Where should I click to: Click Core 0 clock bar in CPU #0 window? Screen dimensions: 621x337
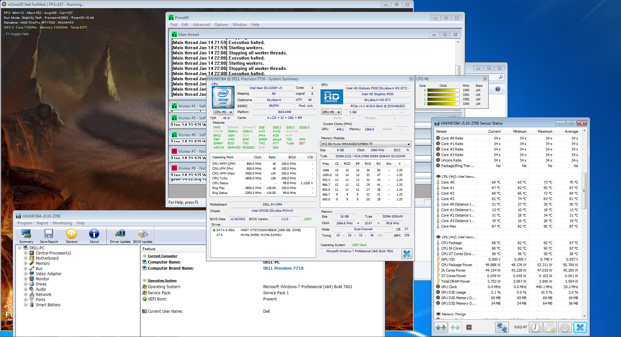[x=443, y=90]
